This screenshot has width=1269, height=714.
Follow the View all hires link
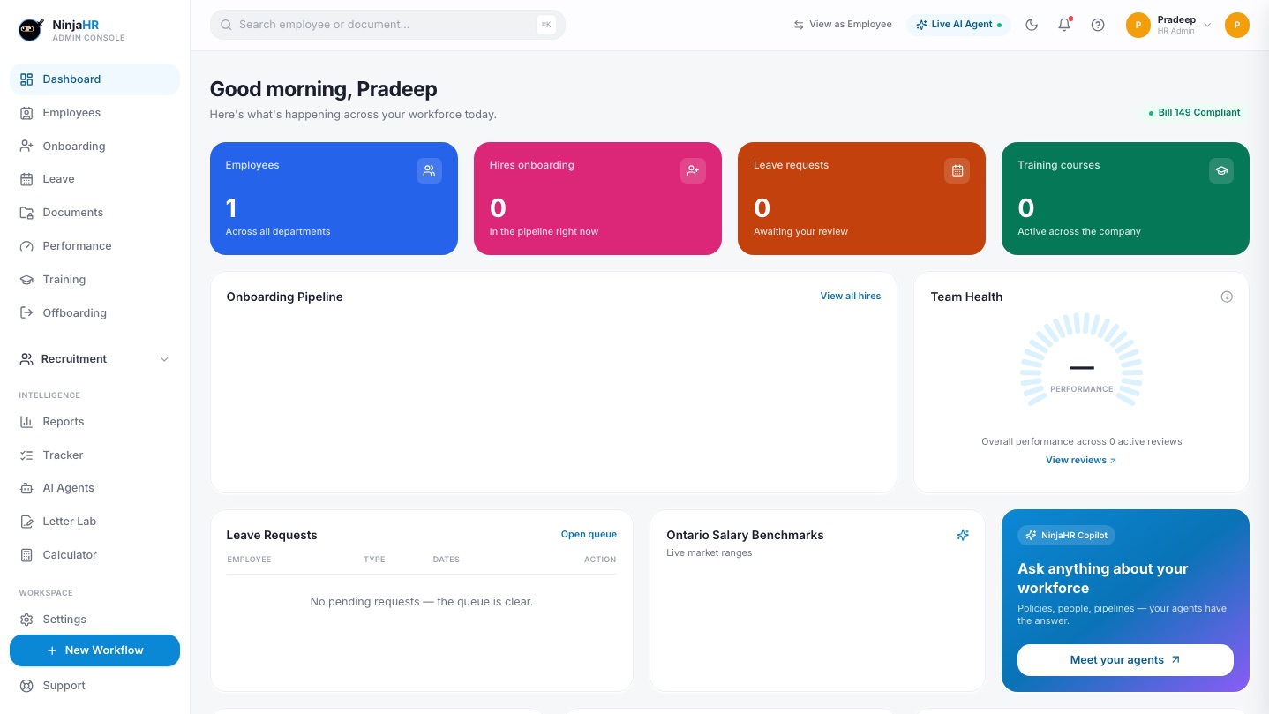851,297
